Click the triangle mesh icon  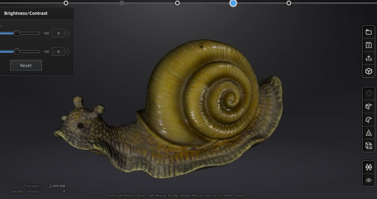[369, 133]
